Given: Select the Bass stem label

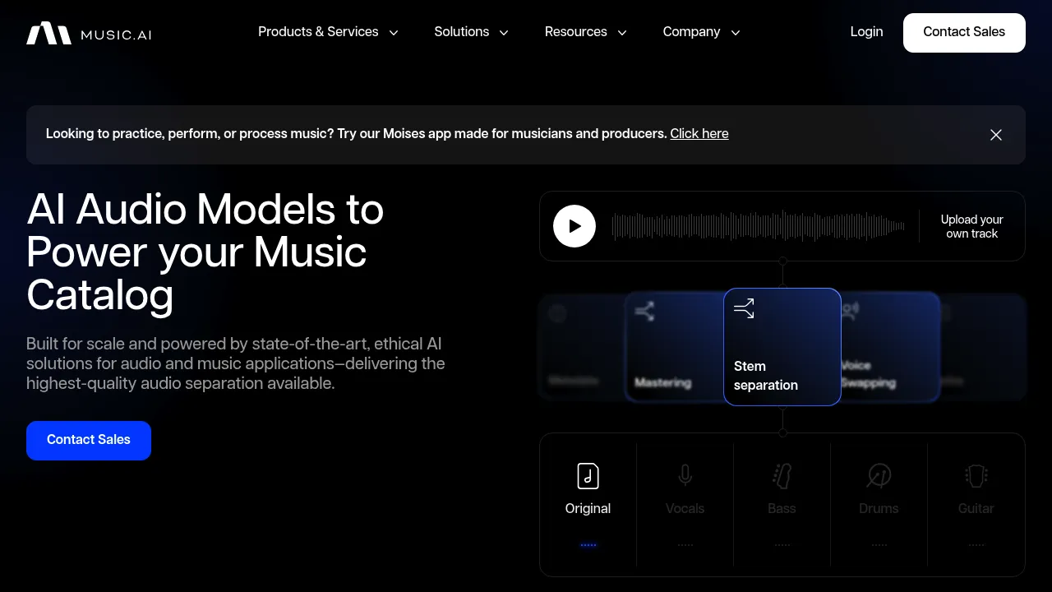Looking at the screenshot, I should tap(782, 509).
